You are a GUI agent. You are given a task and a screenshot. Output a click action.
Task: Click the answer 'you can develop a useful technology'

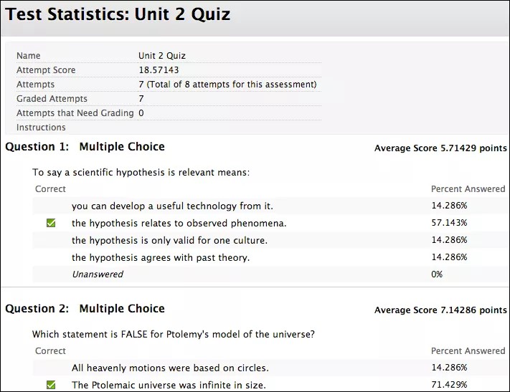[x=172, y=206]
